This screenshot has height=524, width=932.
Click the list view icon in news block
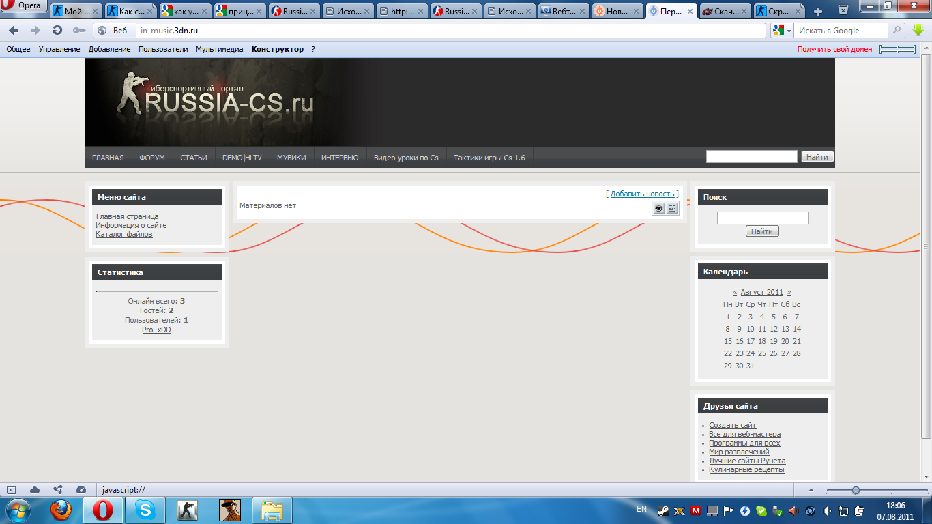(672, 209)
